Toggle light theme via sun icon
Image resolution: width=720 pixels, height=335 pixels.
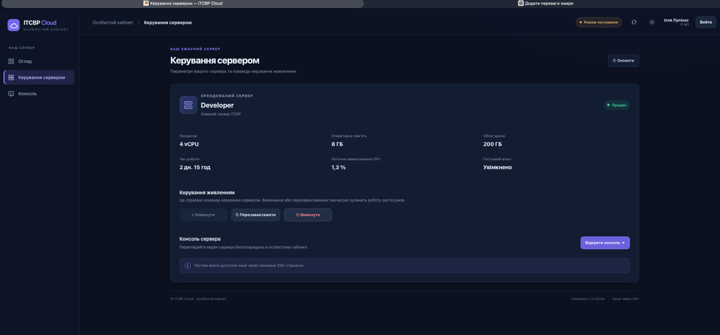[652, 22]
